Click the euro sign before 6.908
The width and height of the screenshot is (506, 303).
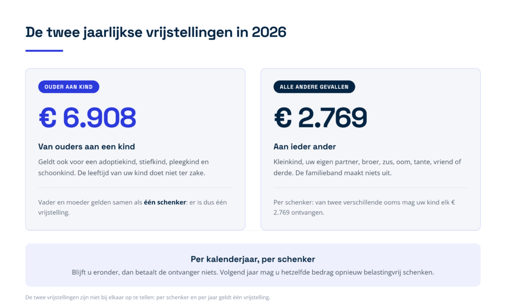pyautogui.click(x=48, y=117)
